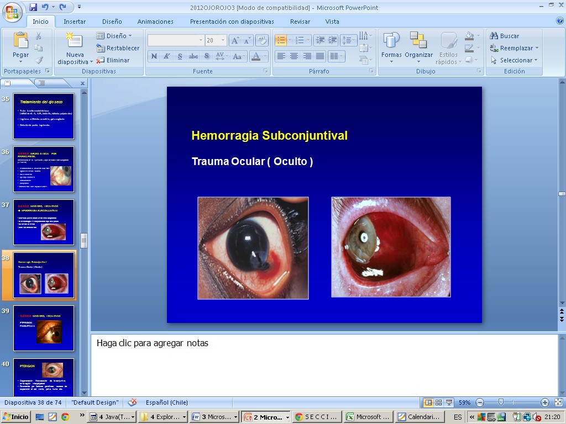Toggle bulleted list formatting
The height and width of the screenshot is (424, 566).
pyautogui.click(x=281, y=40)
